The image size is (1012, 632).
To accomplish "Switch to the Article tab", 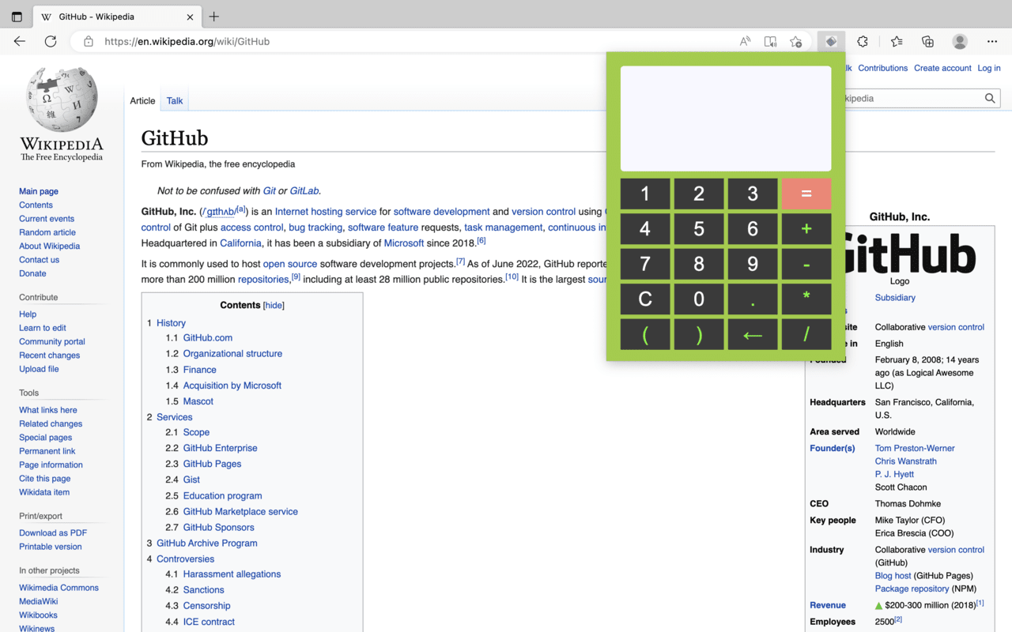I will pos(142,100).
